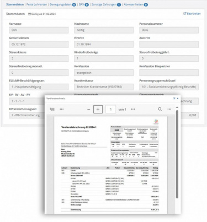The image size is (207, 222).
Task: Open the ellipsis menu beside the contents icon
Action: click(x=62, y=109)
